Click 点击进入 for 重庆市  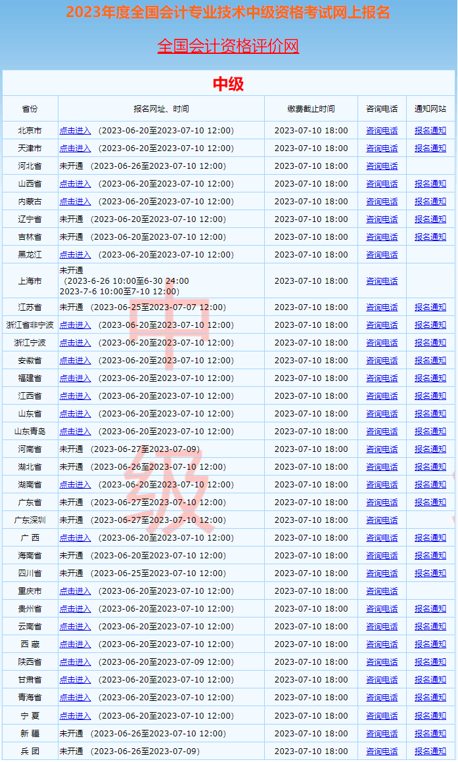pos(75,591)
